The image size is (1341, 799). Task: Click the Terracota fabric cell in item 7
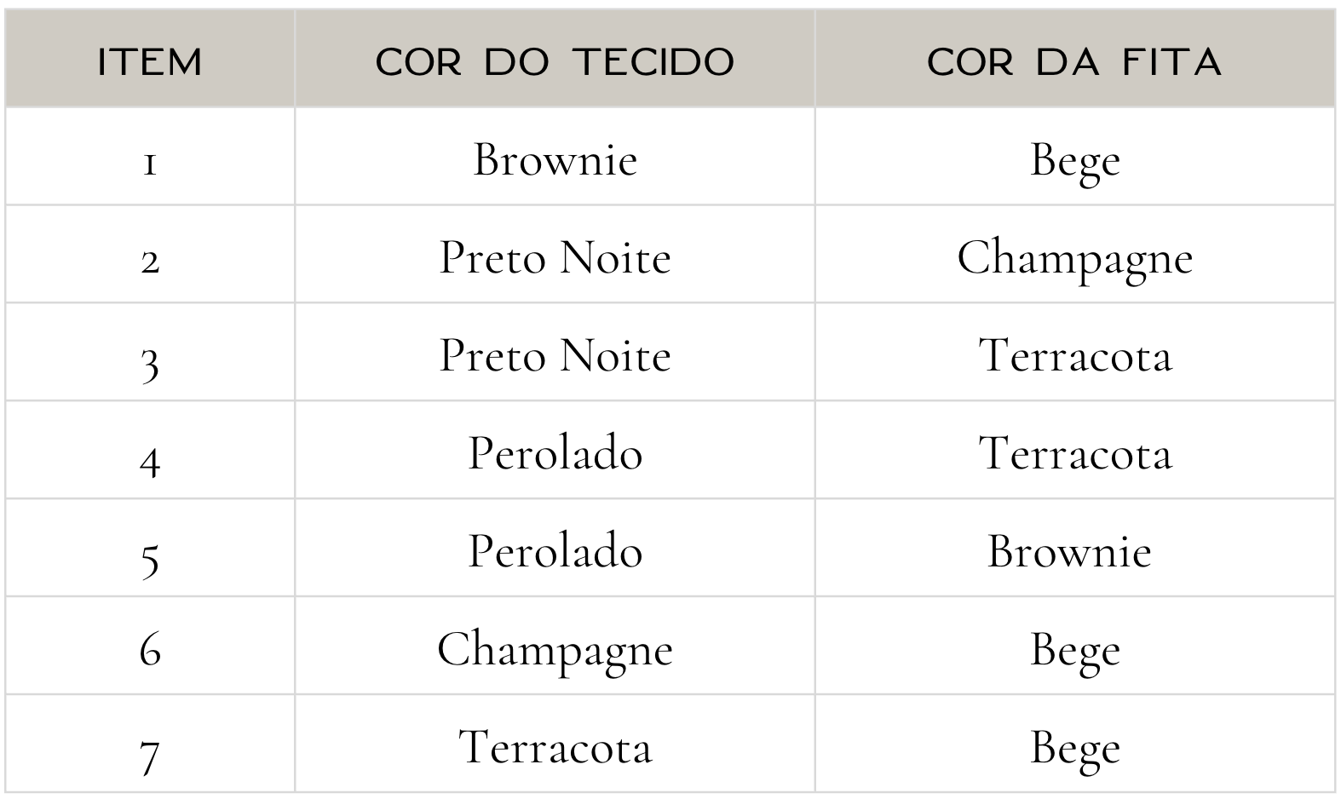555,747
